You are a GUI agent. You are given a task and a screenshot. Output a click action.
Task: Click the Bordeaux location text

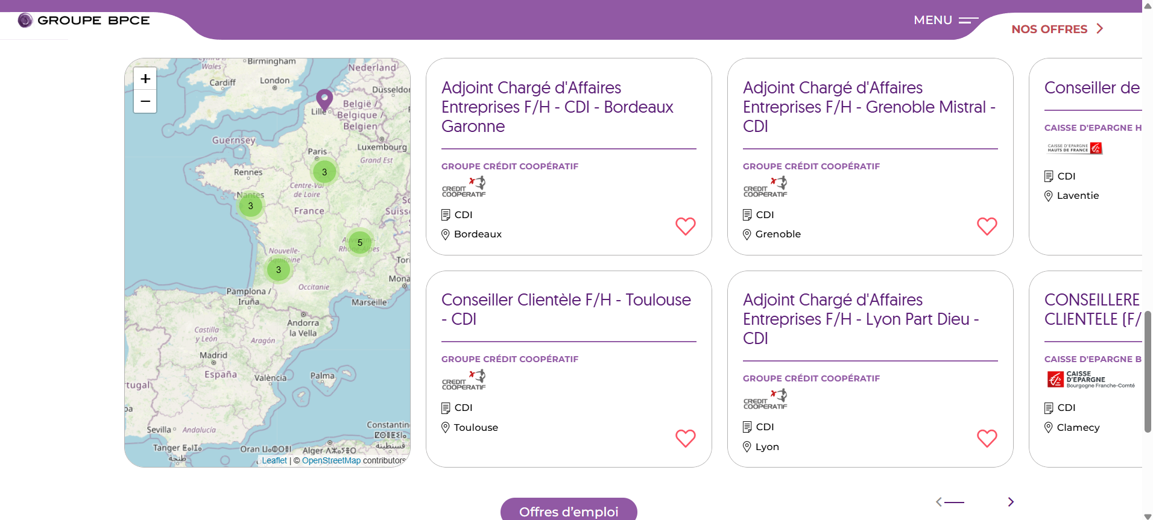pos(478,234)
